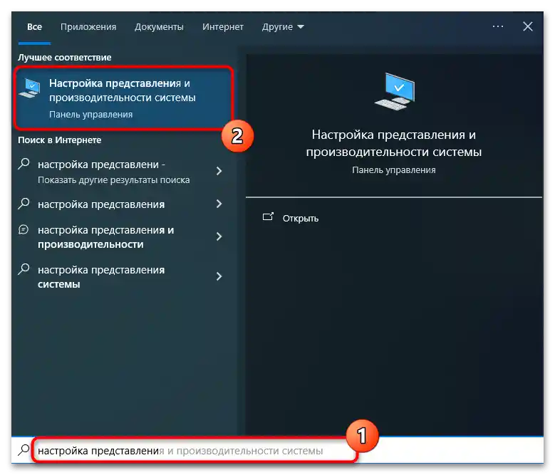Expand 'настройка представления' suggestion arrow
The height and width of the screenshot is (475, 555).
tap(219, 204)
